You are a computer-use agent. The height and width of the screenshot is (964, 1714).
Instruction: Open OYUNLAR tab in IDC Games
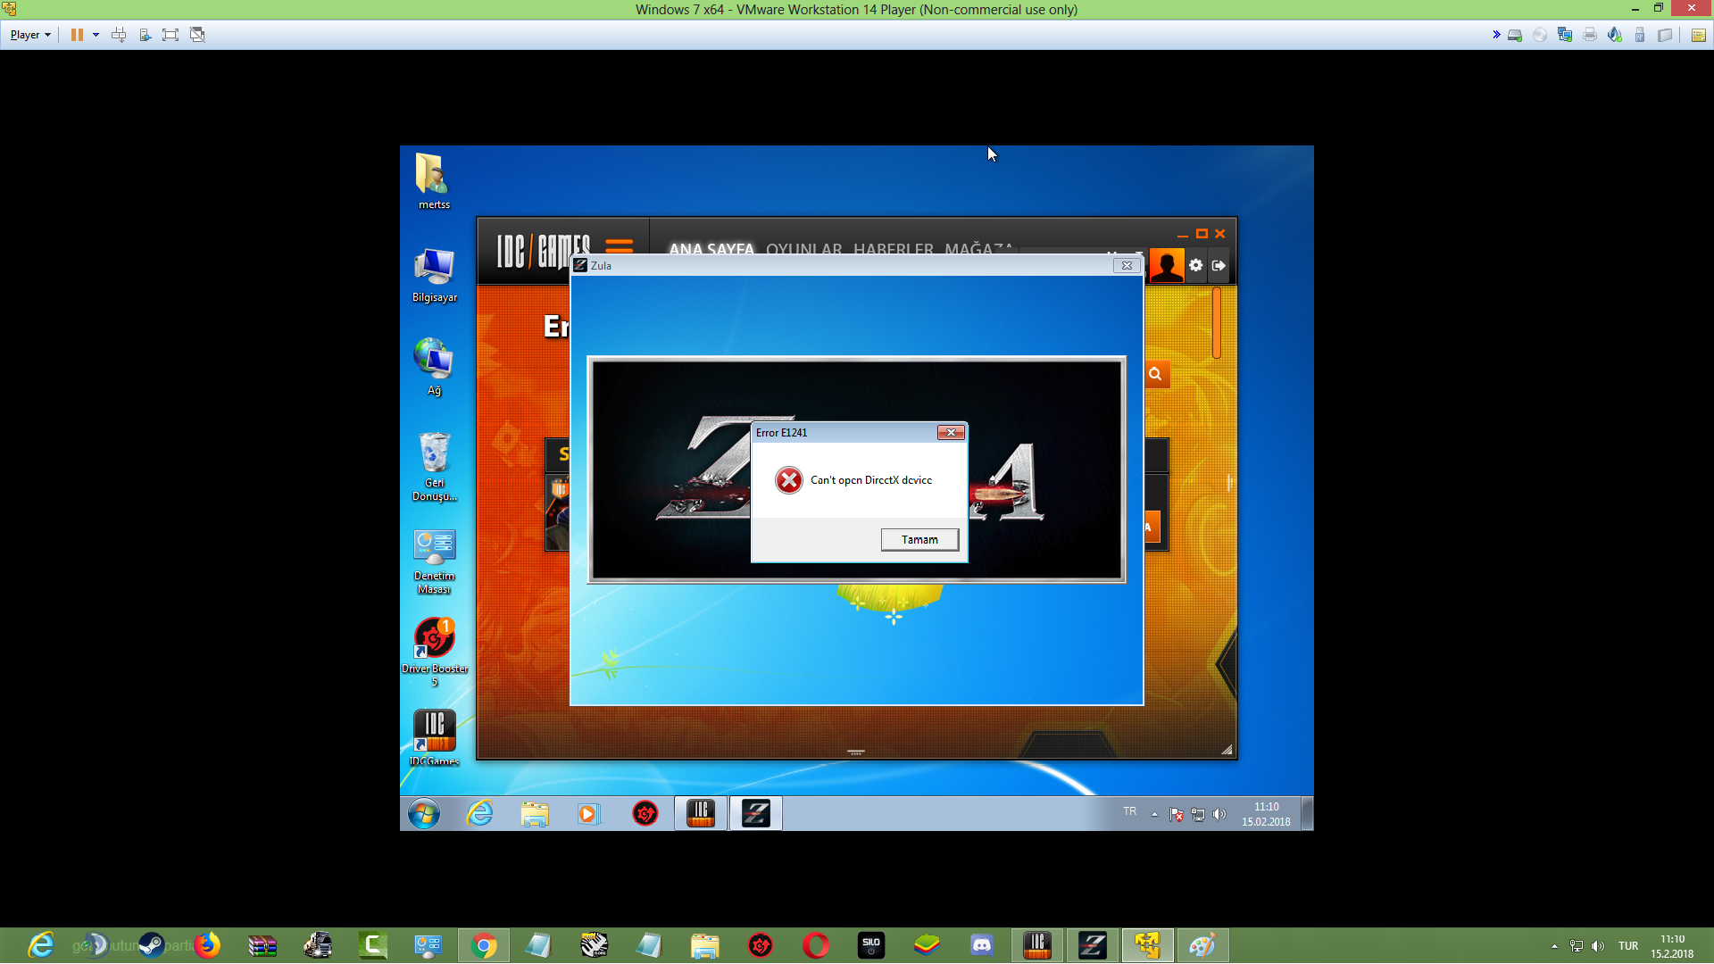click(x=803, y=249)
